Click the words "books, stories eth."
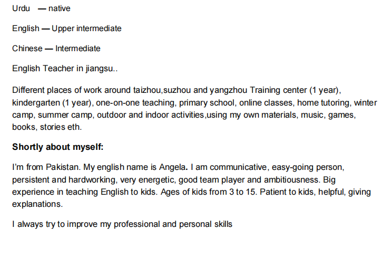 pyautogui.click(x=47, y=127)
